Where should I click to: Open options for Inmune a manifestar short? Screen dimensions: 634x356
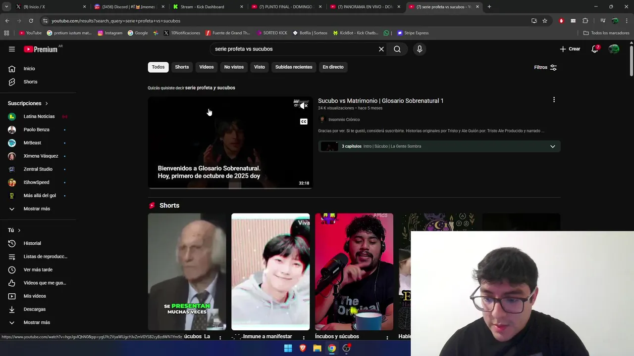point(304,338)
